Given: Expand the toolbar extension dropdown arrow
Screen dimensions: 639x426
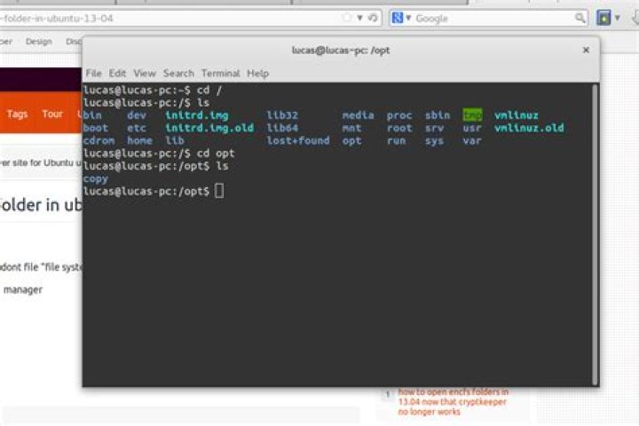Looking at the screenshot, I should [618, 18].
